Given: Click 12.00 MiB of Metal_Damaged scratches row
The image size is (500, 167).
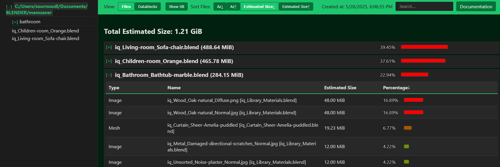Looking at the screenshot, I should (335, 147).
